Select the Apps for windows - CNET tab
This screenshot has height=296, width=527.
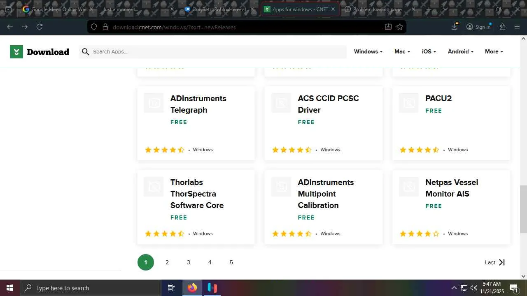pos(300,9)
